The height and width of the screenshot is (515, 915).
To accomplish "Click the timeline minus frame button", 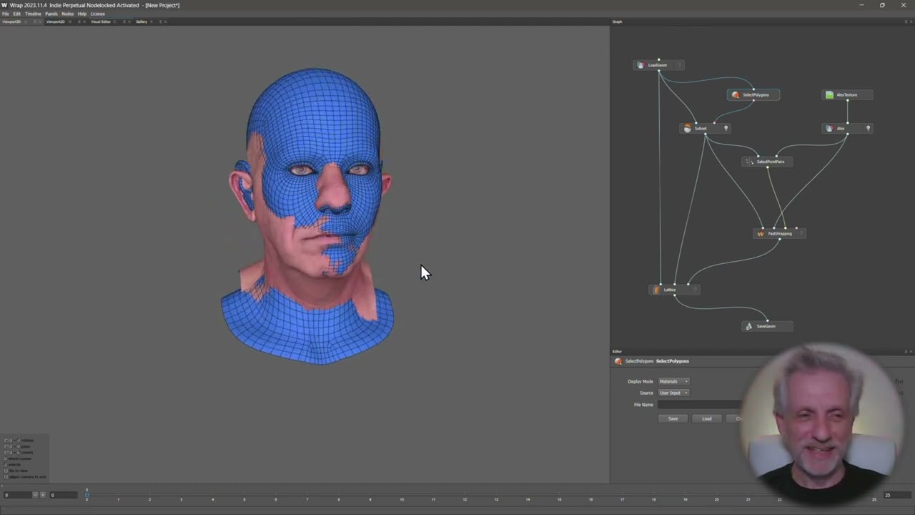I will click(35, 495).
